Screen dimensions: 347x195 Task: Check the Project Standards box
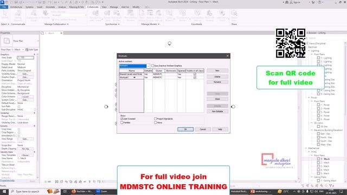156,119
